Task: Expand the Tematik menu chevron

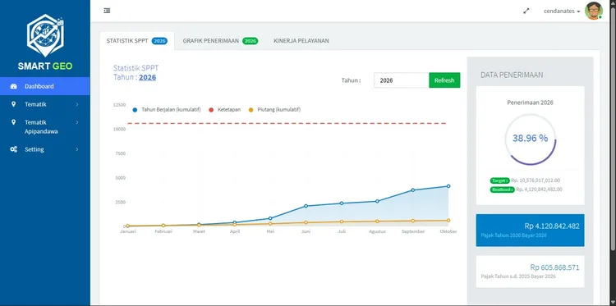Action: click(x=77, y=104)
